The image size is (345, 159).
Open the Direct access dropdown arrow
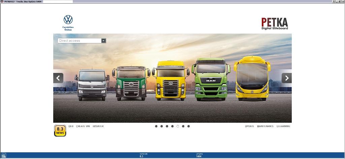[x=103, y=41]
